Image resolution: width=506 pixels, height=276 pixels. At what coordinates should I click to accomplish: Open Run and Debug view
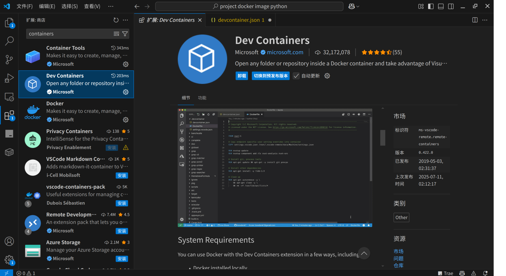pos(9,78)
